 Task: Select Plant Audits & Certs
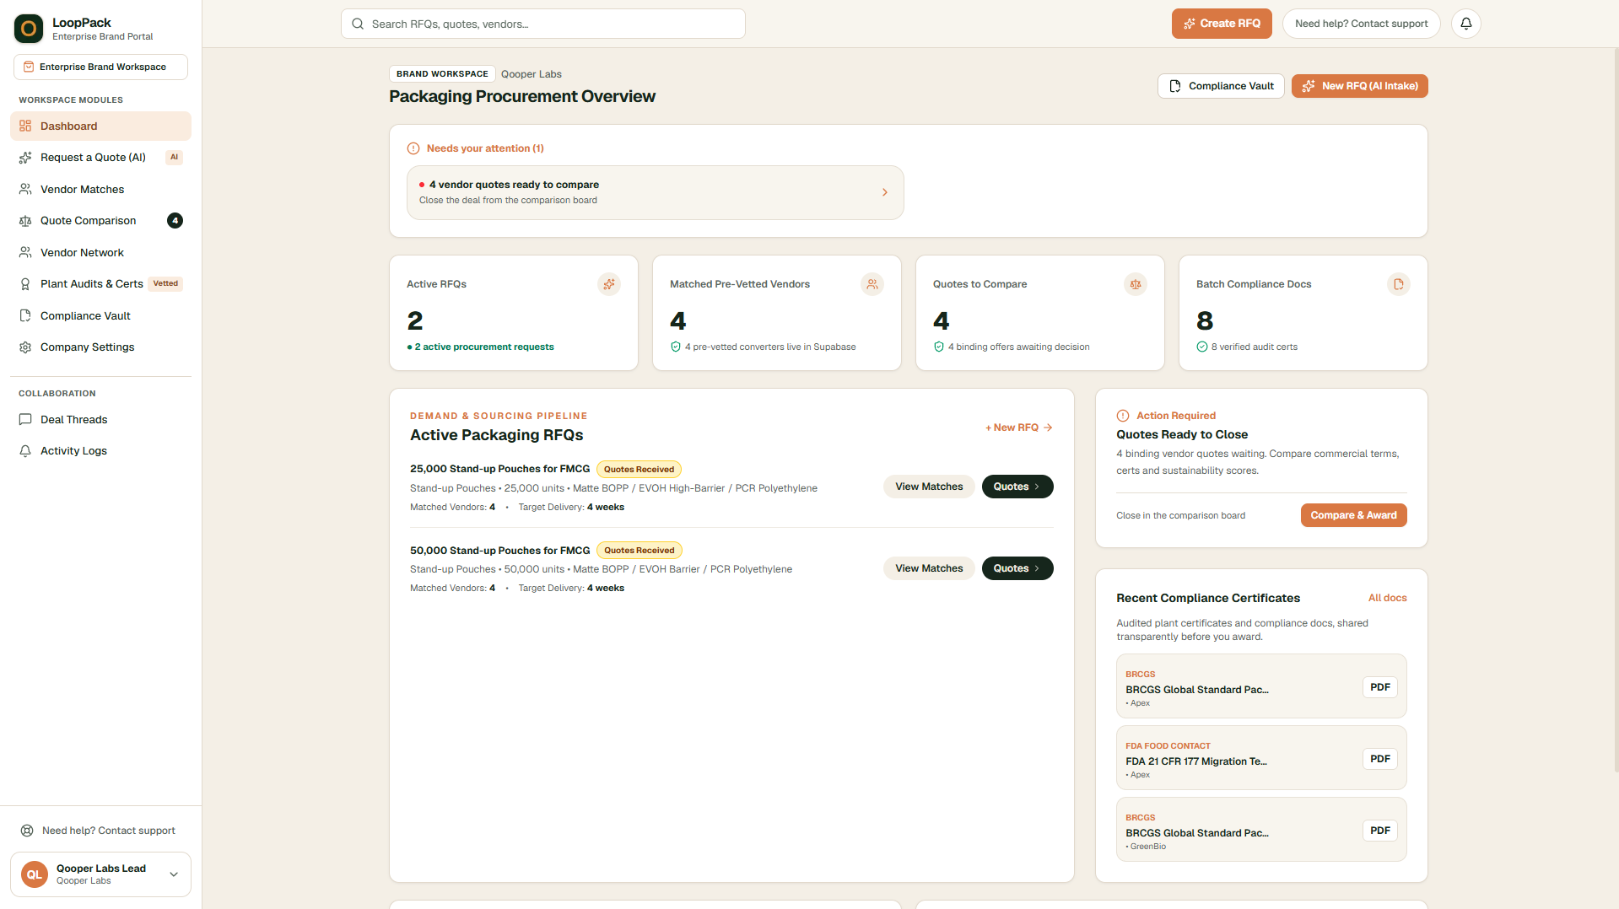[100, 284]
